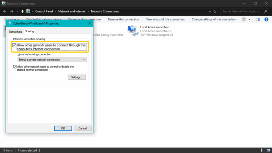The height and width of the screenshot is (153, 272).
Task: Close CyberGhost-WireGuard-1 Properties dialog
Action: (x=90, y=23)
